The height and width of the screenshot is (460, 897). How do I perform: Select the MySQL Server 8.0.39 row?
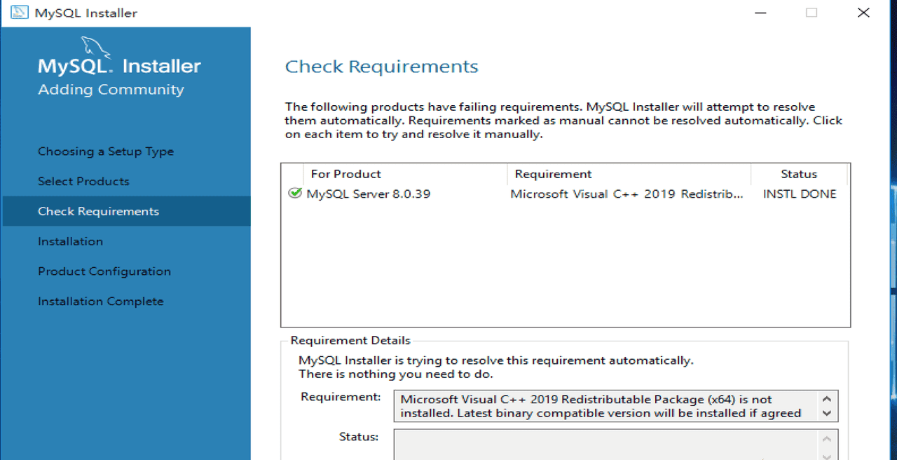tap(369, 194)
